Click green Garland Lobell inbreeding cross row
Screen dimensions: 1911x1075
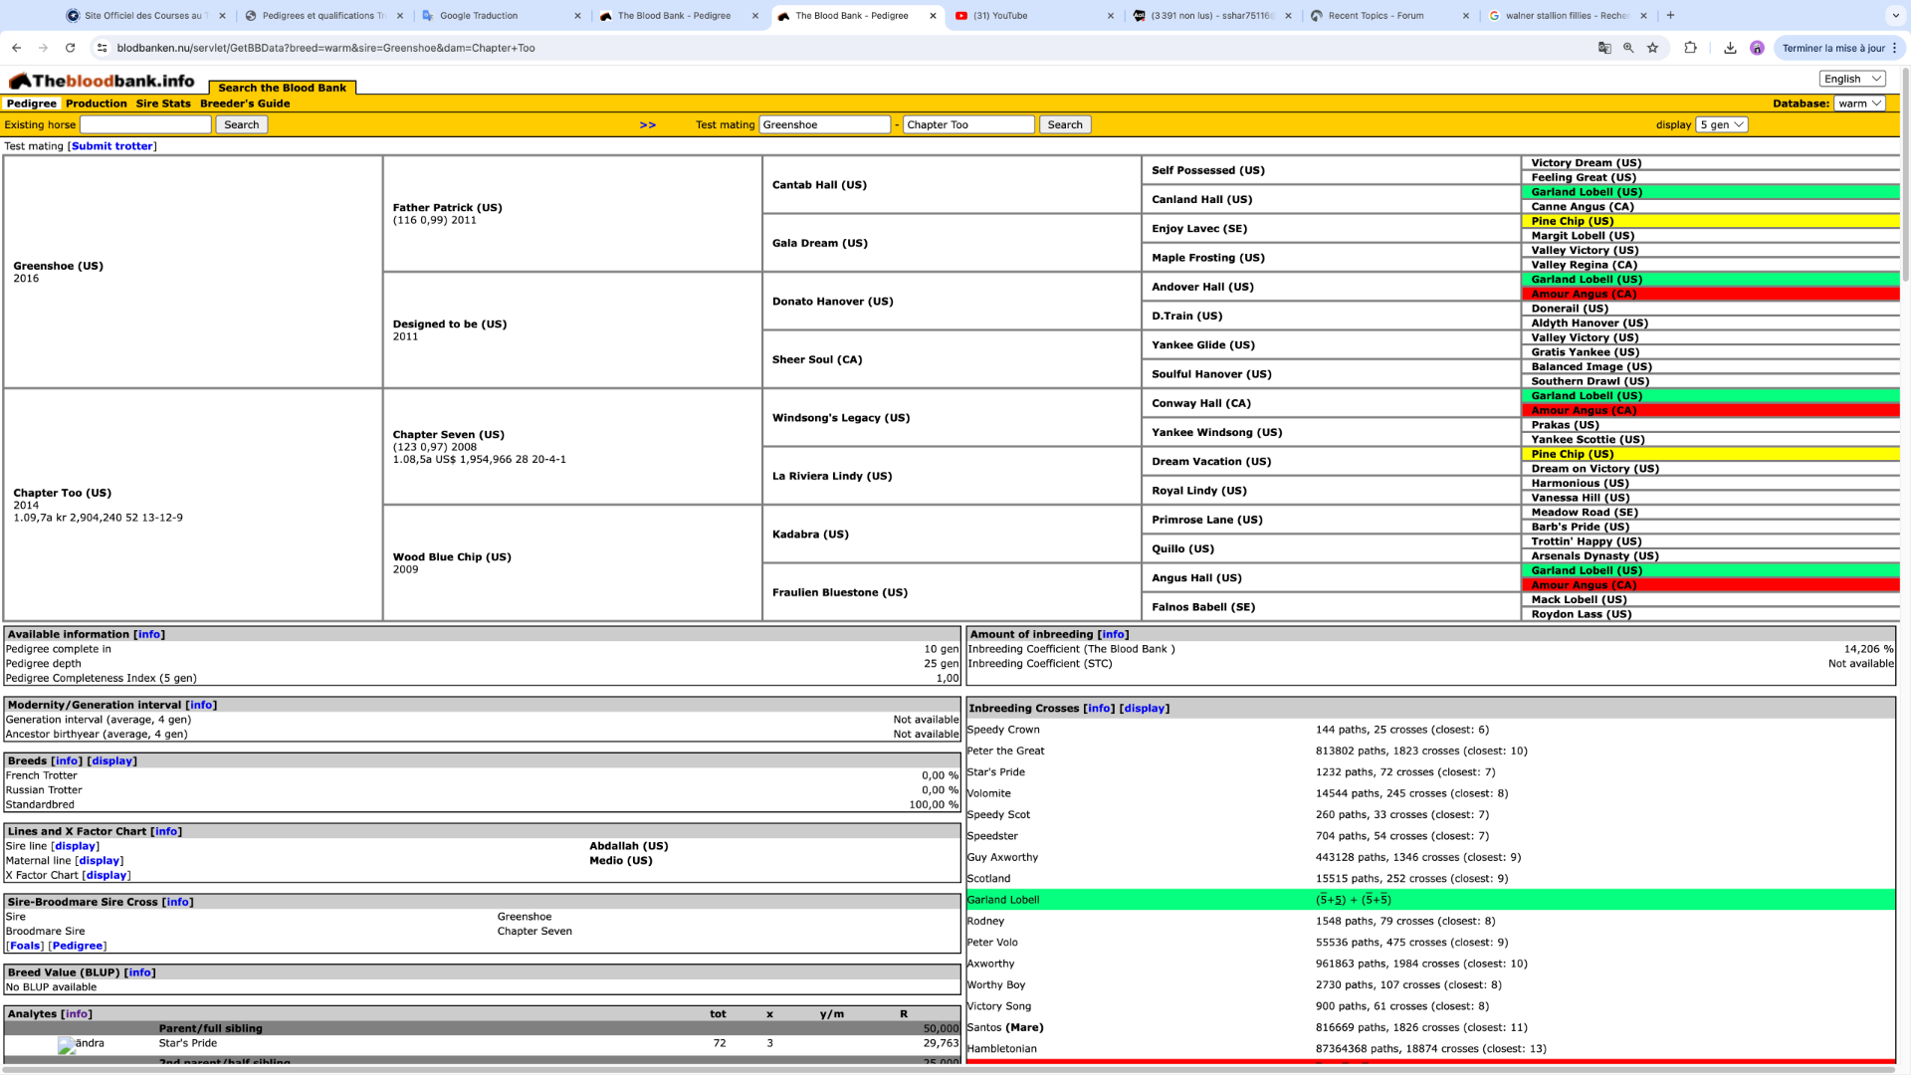1430,900
